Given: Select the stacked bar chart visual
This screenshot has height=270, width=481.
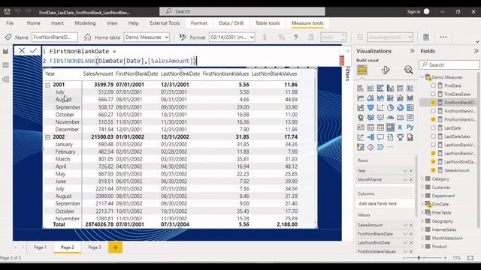Looking at the screenshot, I should coord(361,88).
